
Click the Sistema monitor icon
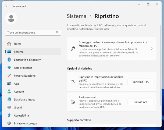click(x=9, y=52)
